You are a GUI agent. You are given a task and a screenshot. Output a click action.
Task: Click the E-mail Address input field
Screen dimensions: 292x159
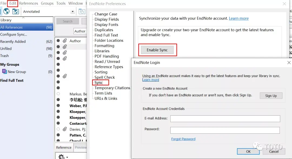[225, 119]
